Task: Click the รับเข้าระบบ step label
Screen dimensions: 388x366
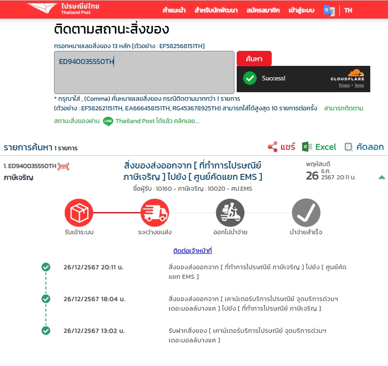Action: [x=79, y=232]
